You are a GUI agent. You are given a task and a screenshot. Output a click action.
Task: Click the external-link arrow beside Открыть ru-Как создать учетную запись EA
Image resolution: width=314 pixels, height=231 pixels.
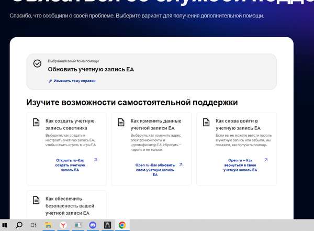[96, 160]
